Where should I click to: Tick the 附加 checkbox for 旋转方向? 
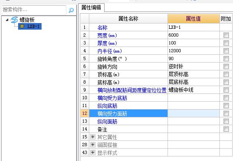[x=226, y=66]
